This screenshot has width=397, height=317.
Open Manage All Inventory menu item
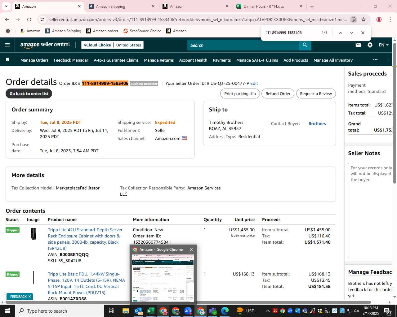point(333,60)
